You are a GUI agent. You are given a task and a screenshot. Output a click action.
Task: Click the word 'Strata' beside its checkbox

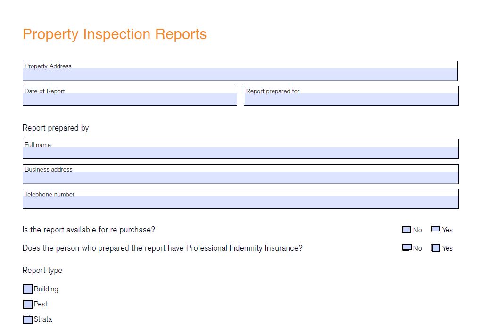(x=43, y=319)
